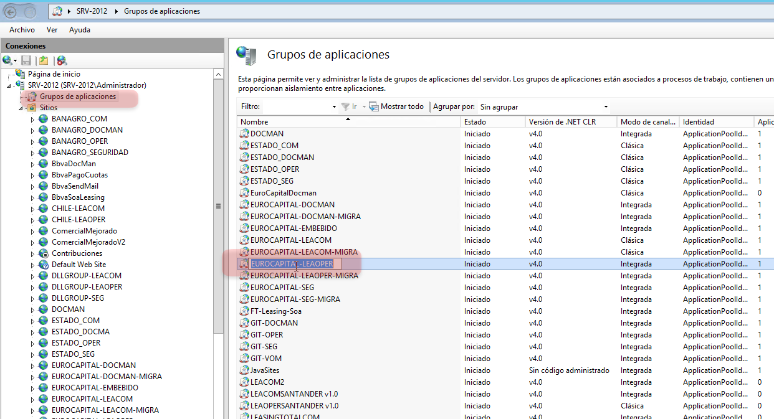
Task: Click the folder icon in the Conexiones toolbar
Action: pyautogui.click(x=44, y=60)
